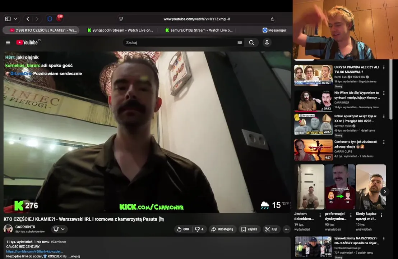398x259 pixels.
Task: Open notification bell subscription dropdown
Action: 59,229
